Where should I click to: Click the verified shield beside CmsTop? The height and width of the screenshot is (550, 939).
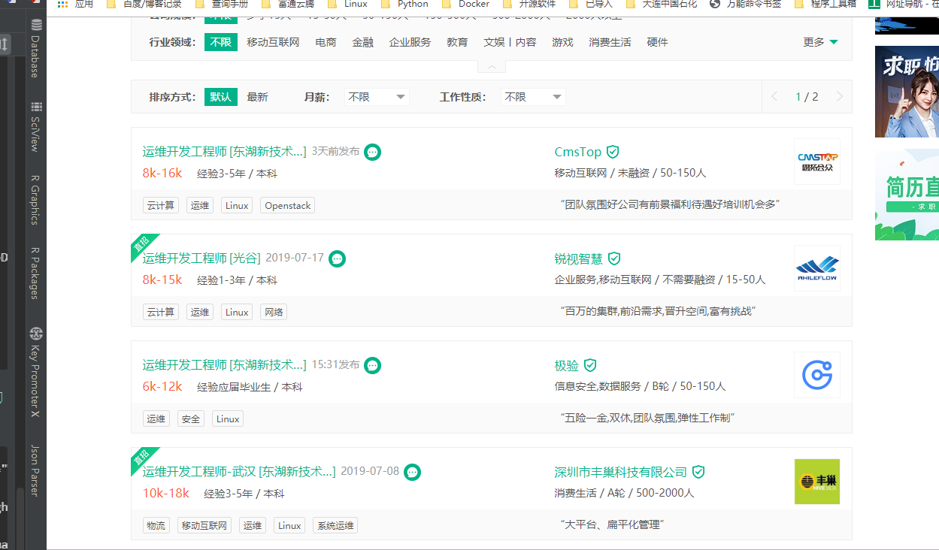pos(613,152)
